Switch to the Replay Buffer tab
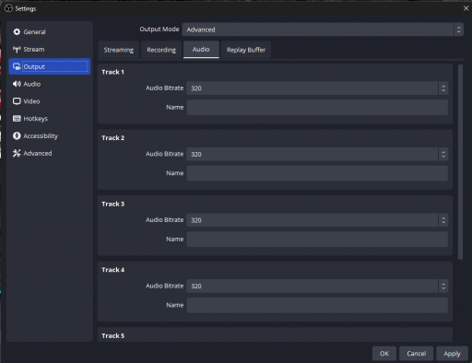 coord(246,50)
